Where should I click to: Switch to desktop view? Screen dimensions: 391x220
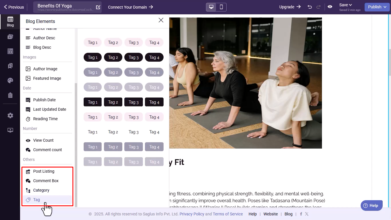(x=211, y=7)
